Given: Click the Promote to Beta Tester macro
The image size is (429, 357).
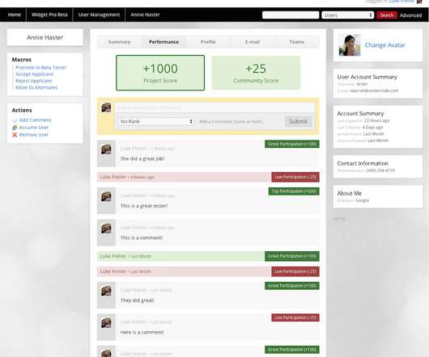Looking at the screenshot, I should [40, 68].
